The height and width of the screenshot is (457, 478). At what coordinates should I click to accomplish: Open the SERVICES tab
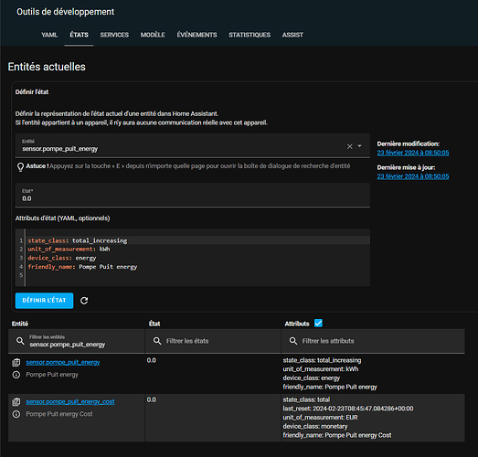[114, 35]
